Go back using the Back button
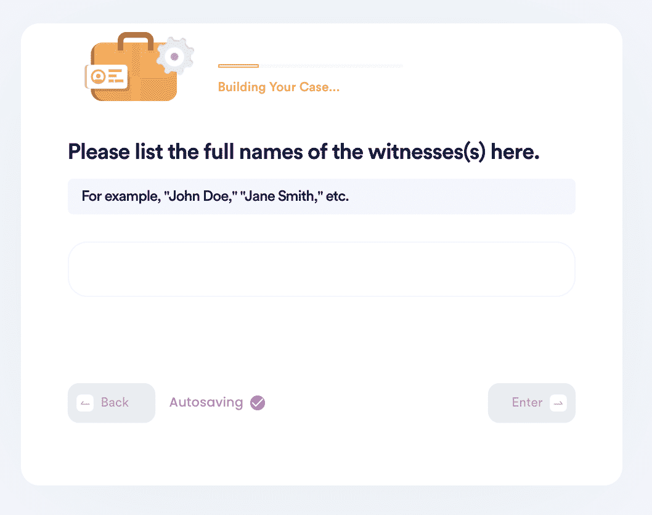The height and width of the screenshot is (515, 652). (x=112, y=403)
